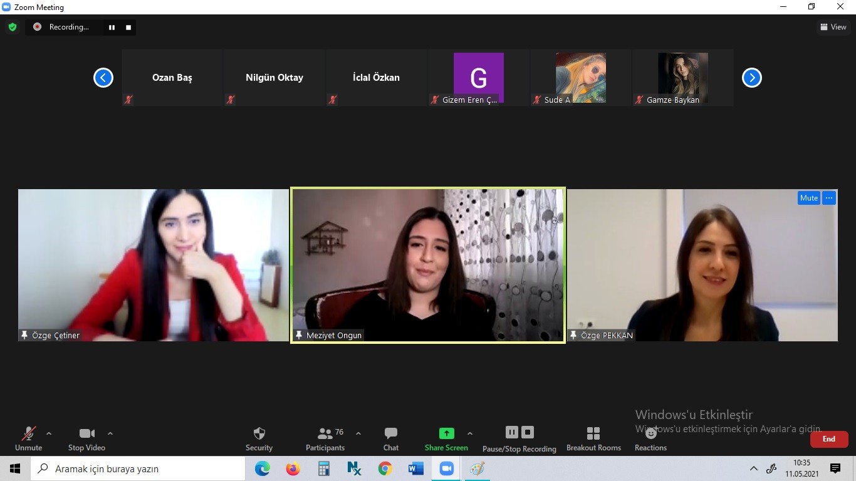This screenshot has height=481, width=856.
Task: Show previous participants with left arrow
Action: click(x=103, y=78)
